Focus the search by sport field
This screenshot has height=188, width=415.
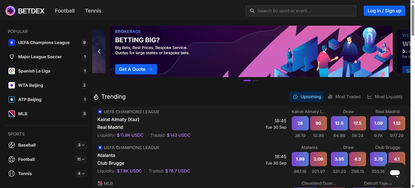303,11
